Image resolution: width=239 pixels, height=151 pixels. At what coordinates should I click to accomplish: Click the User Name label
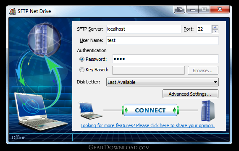click(x=92, y=40)
